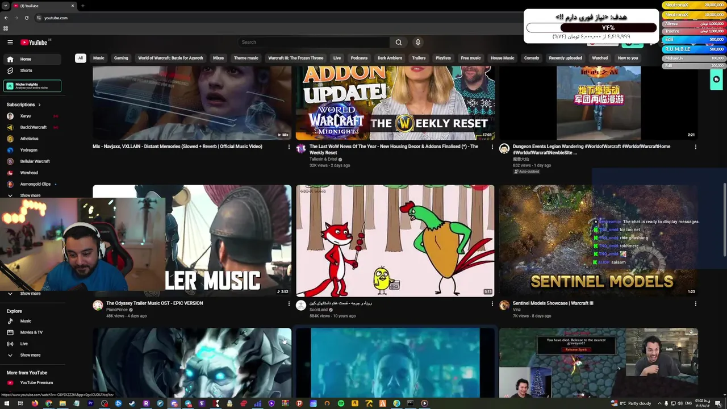Select Warcraft III: The Frozen Throne chip
The image size is (727, 409).
295,58
